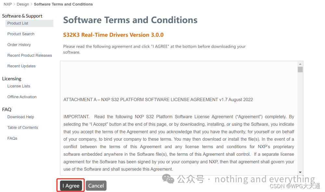
Task: Click S32K3 Real-Time Drivers Version 3.0.0 heading
Action: tap(113, 35)
